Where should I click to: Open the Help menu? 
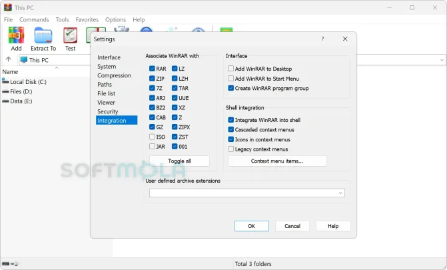(139, 20)
